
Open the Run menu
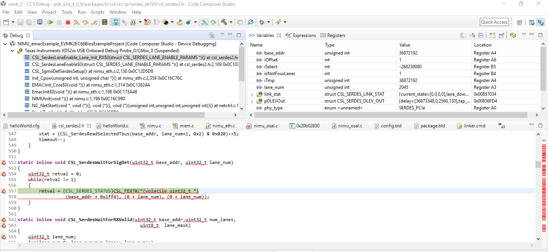(81, 12)
